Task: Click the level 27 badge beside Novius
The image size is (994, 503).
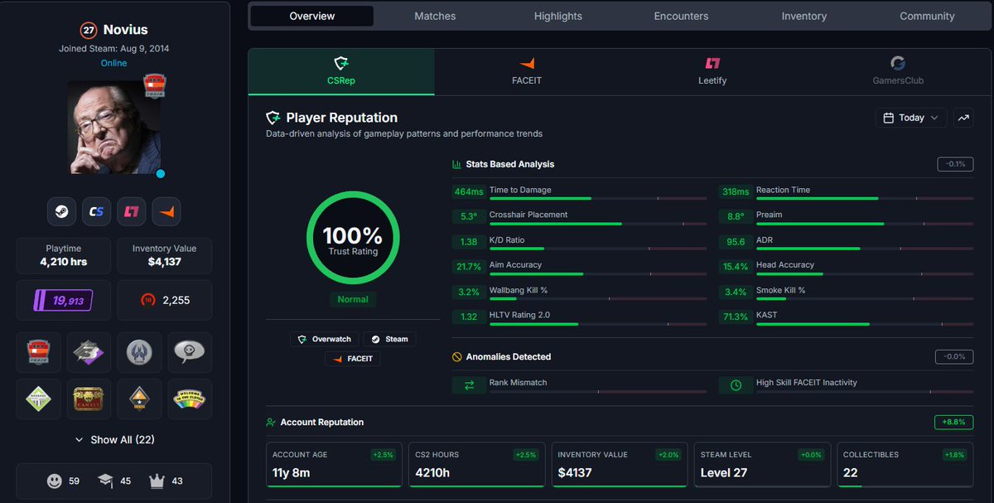Action: (89, 31)
